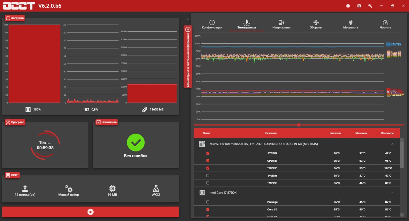Click the info tab icon above Конфигурация

tap(212, 22)
